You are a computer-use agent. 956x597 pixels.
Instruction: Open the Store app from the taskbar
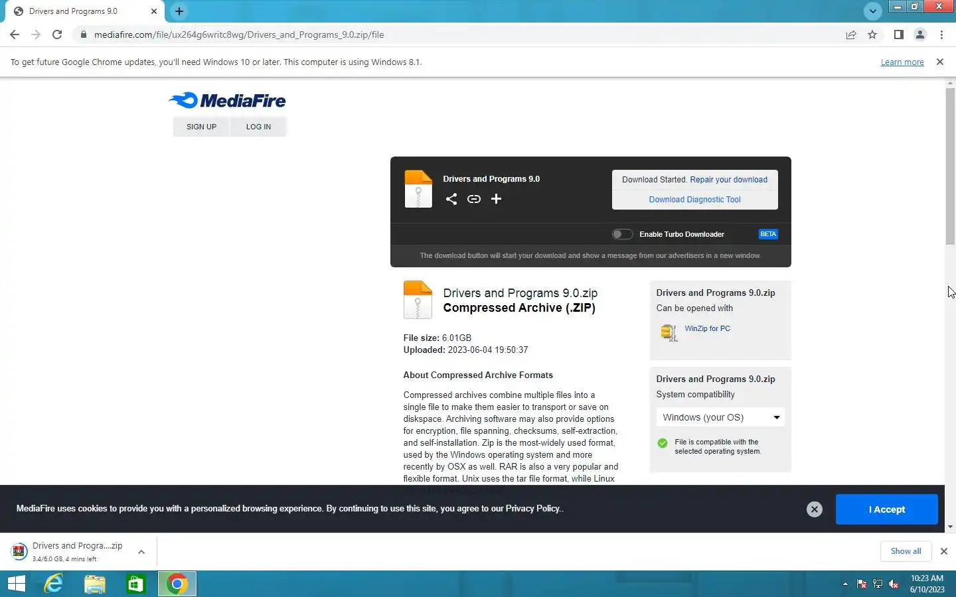(135, 584)
